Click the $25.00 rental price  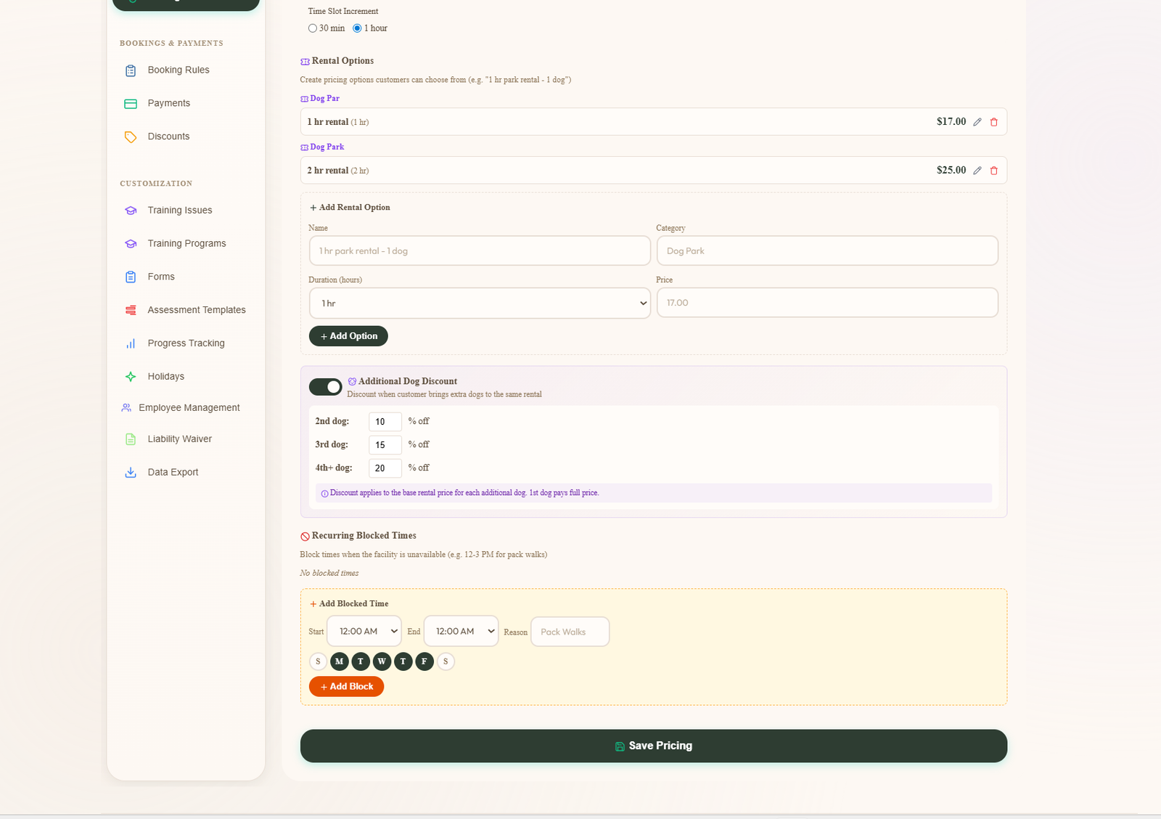[x=951, y=171]
